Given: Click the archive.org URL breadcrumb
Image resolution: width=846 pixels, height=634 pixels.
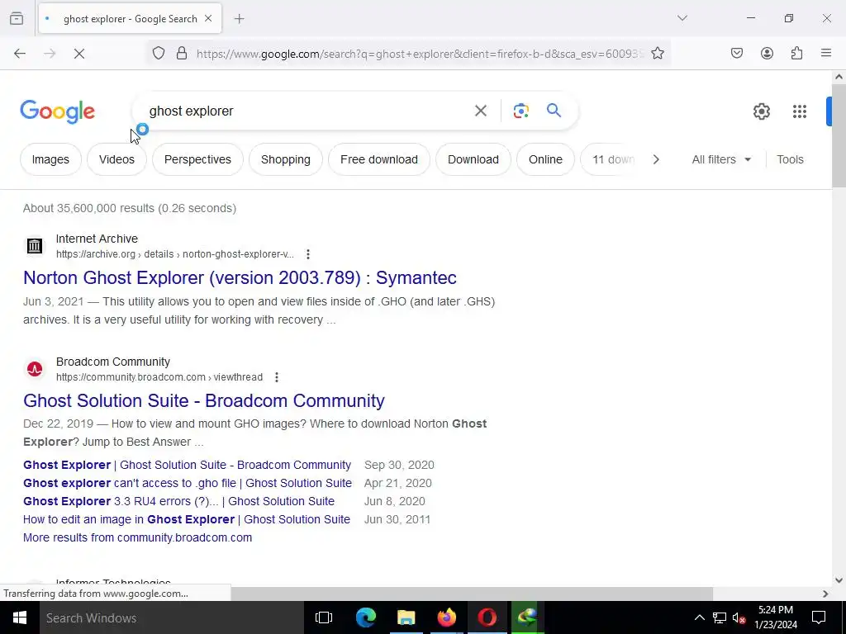Looking at the screenshot, I should point(175,254).
